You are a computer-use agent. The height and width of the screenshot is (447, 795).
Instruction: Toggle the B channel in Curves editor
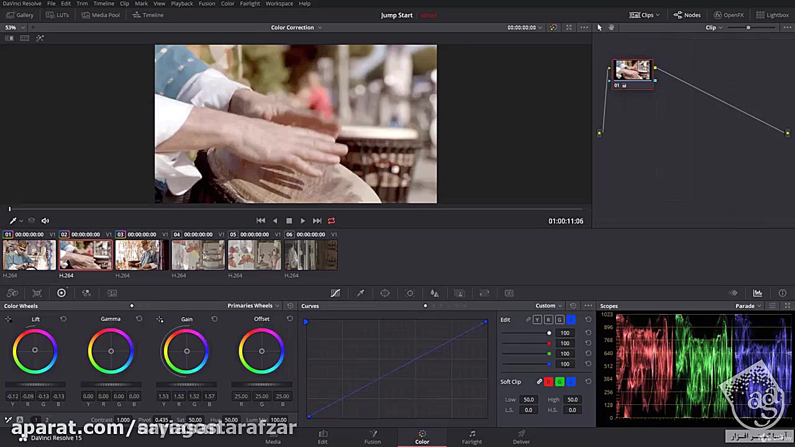click(x=571, y=319)
